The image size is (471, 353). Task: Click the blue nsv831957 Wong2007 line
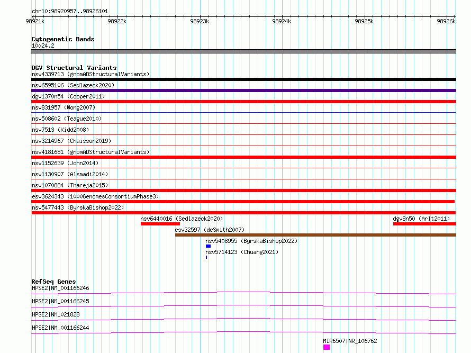click(x=243, y=112)
